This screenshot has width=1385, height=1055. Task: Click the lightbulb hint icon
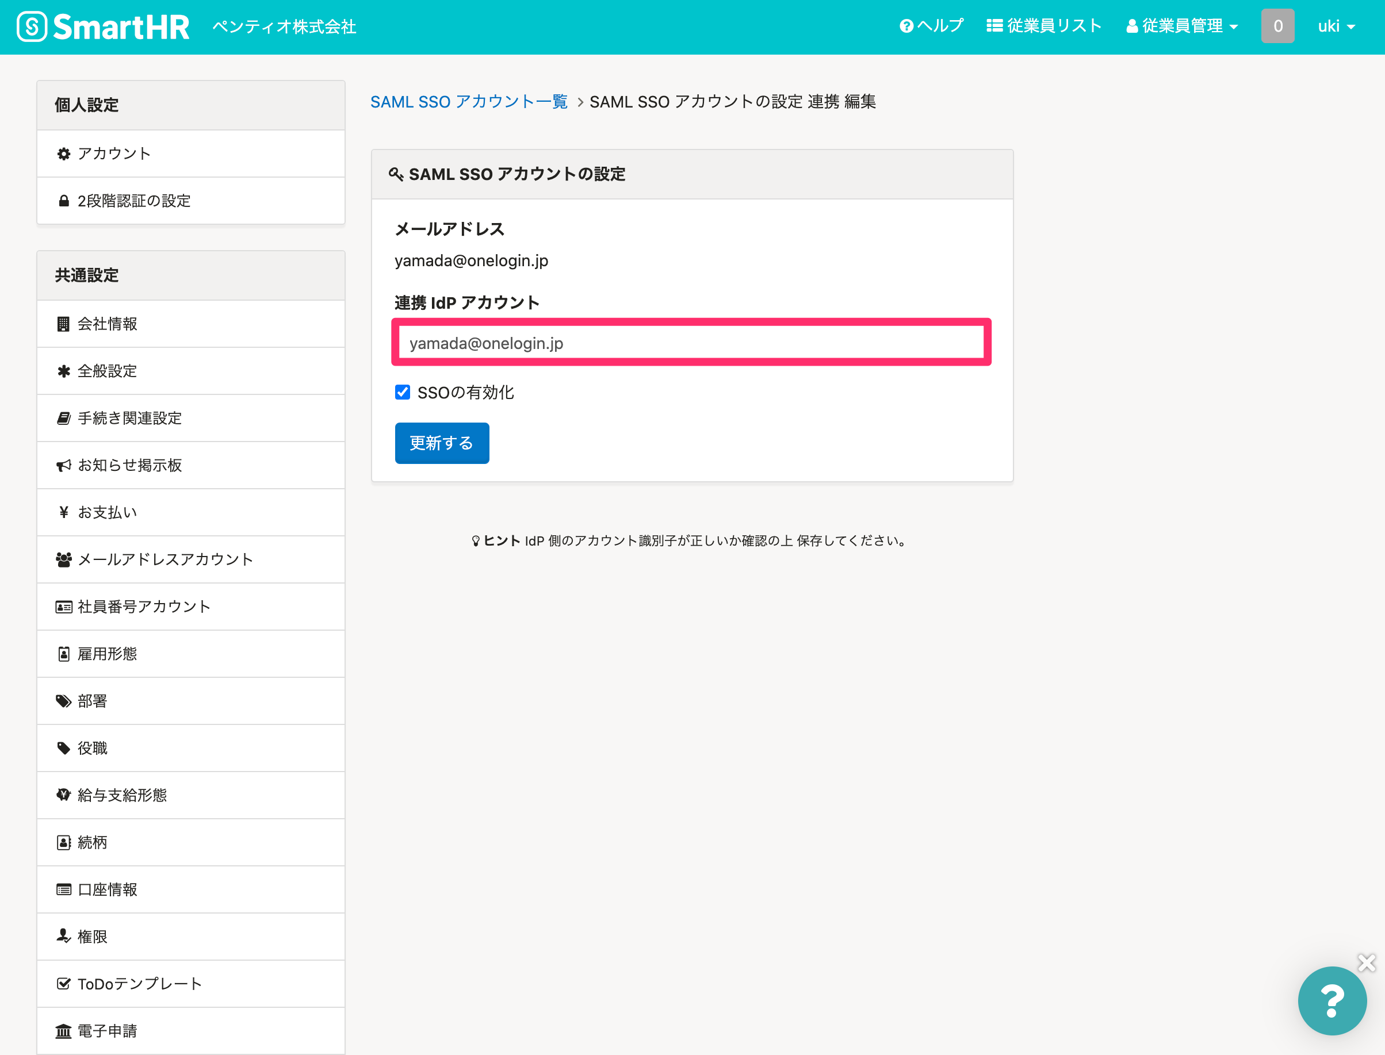476,540
